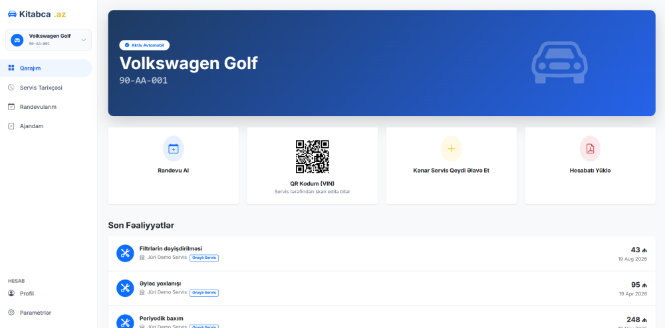Open Qarajım in the sidebar
The width and height of the screenshot is (665, 328).
point(46,68)
